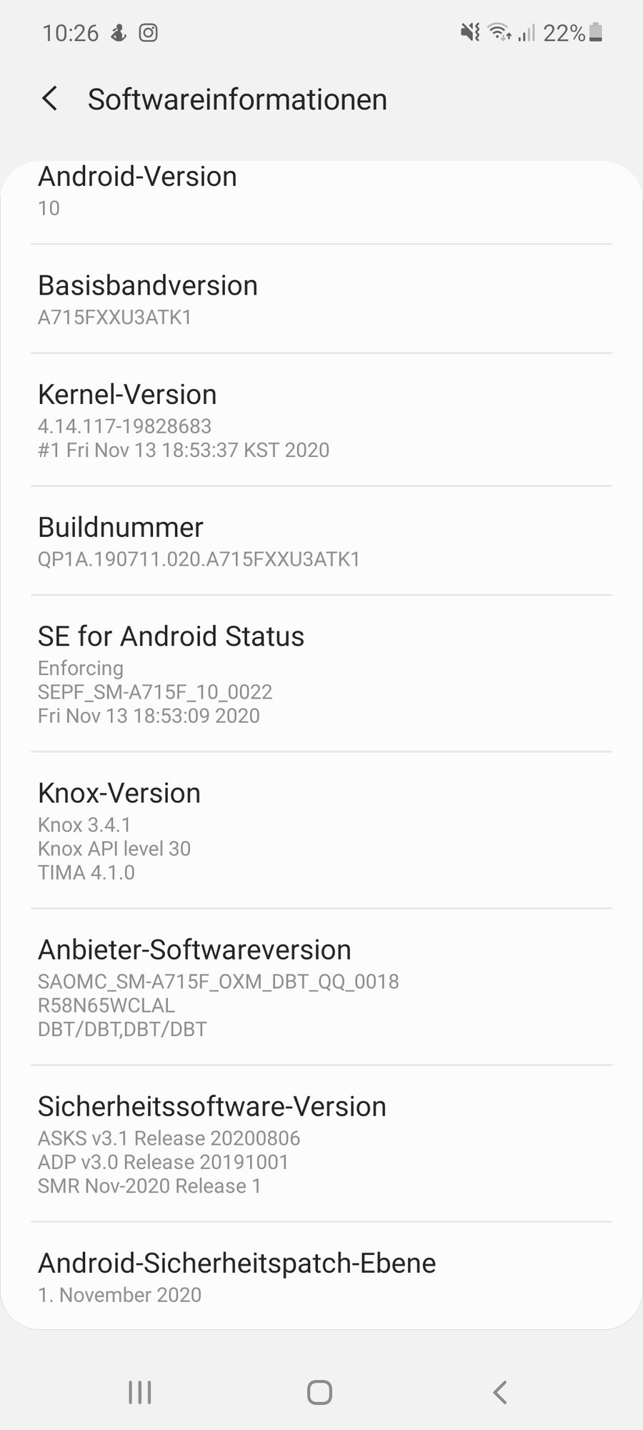This screenshot has height=1430, width=643.
Task: Tap the Softwareinformationen page title
Action: tap(237, 99)
